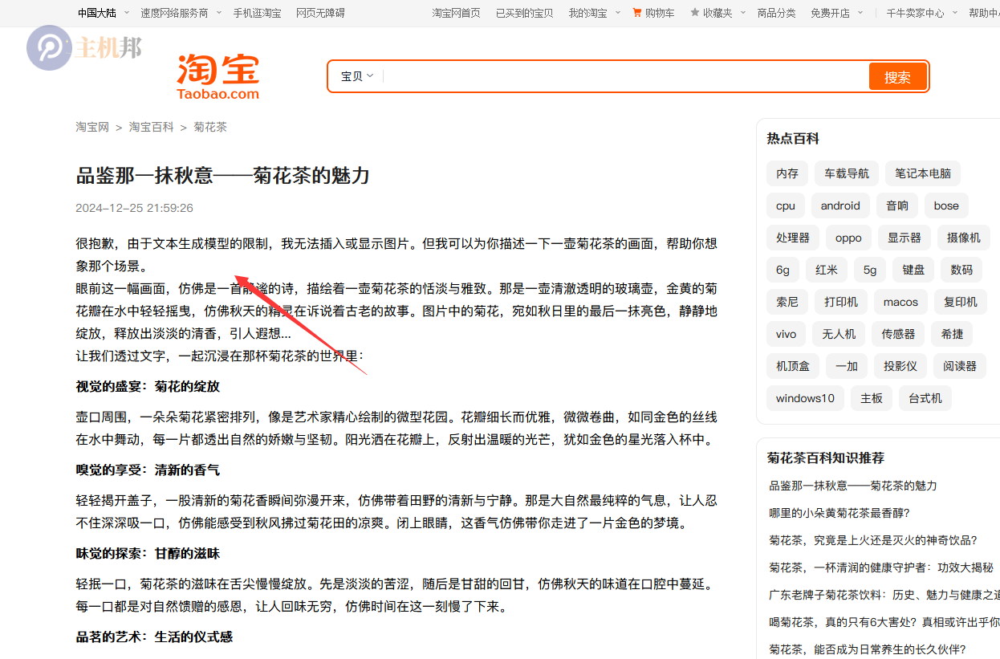Click 淘宝网 breadcrumb link
1000x659 pixels.
(x=92, y=127)
